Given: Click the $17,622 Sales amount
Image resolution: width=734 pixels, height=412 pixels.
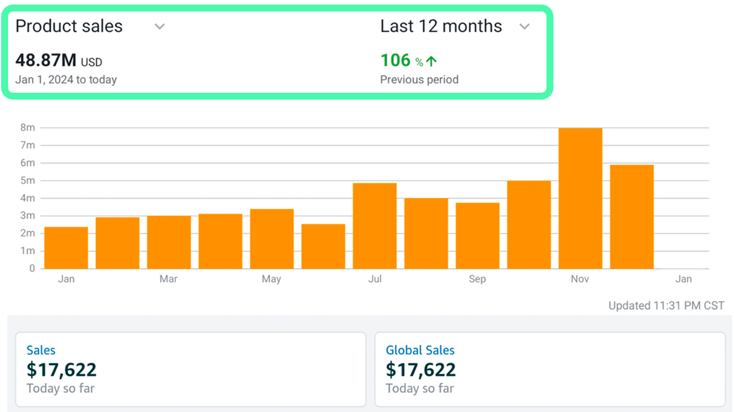Looking at the screenshot, I should pos(61,370).
